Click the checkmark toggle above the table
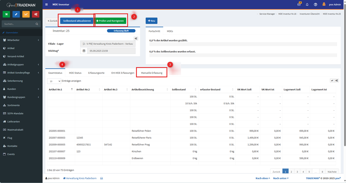 (332, 80)
